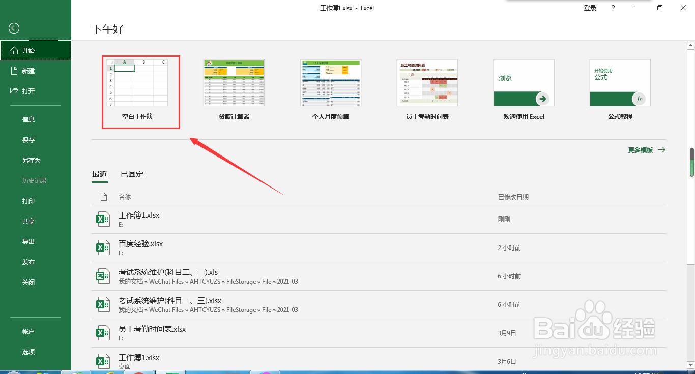Screen dimensions: 695x374
Task: Click the back arrow to exit Backstage view
Action: (13, 28)
